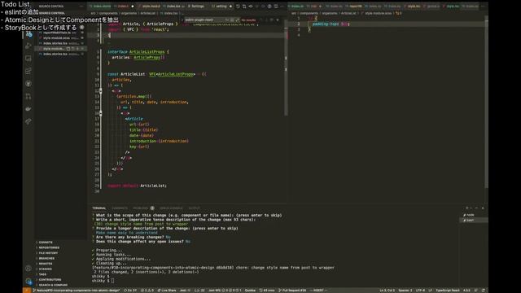Open reportWebVitals.ts in the changes list
The height and width of the screenshot is (293, 521).
(60, 33)
